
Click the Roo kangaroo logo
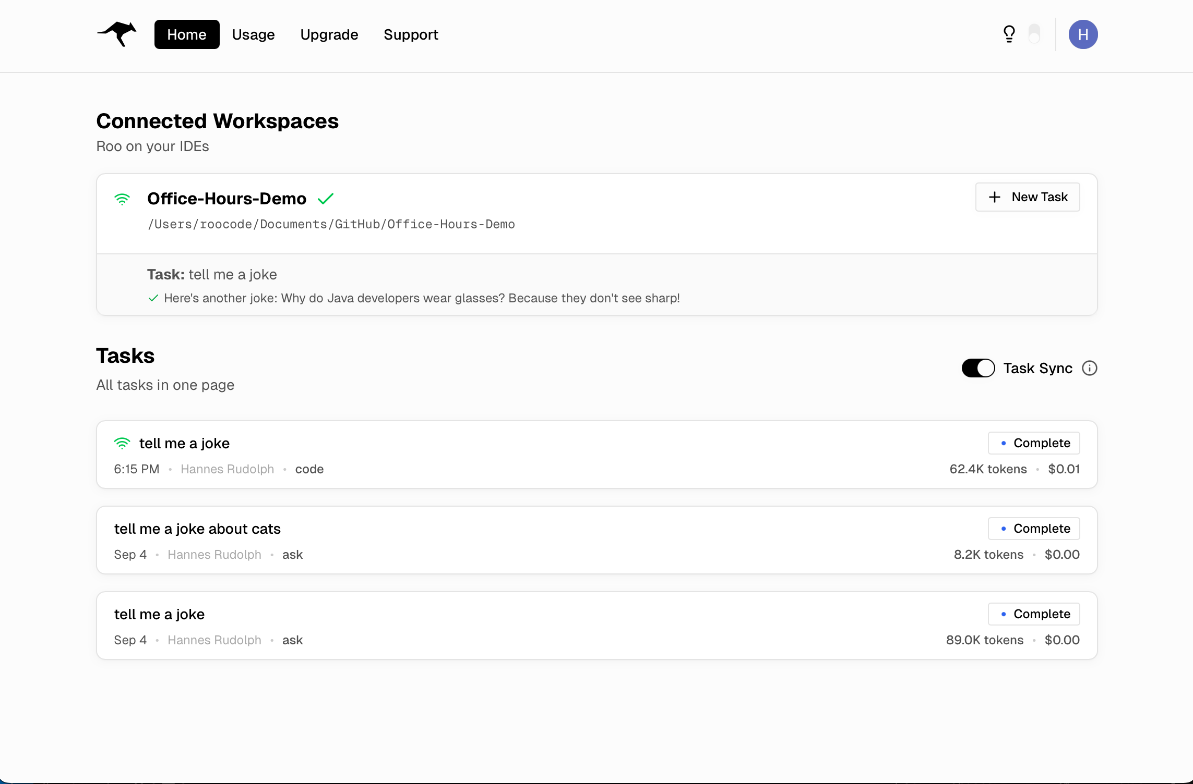point(116,34)
